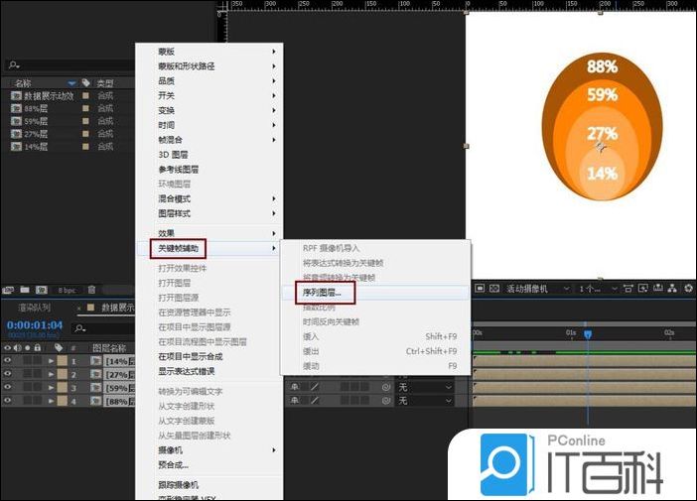Open parent dropdown 无 for layer 3
697x501 pixels.
425,387
